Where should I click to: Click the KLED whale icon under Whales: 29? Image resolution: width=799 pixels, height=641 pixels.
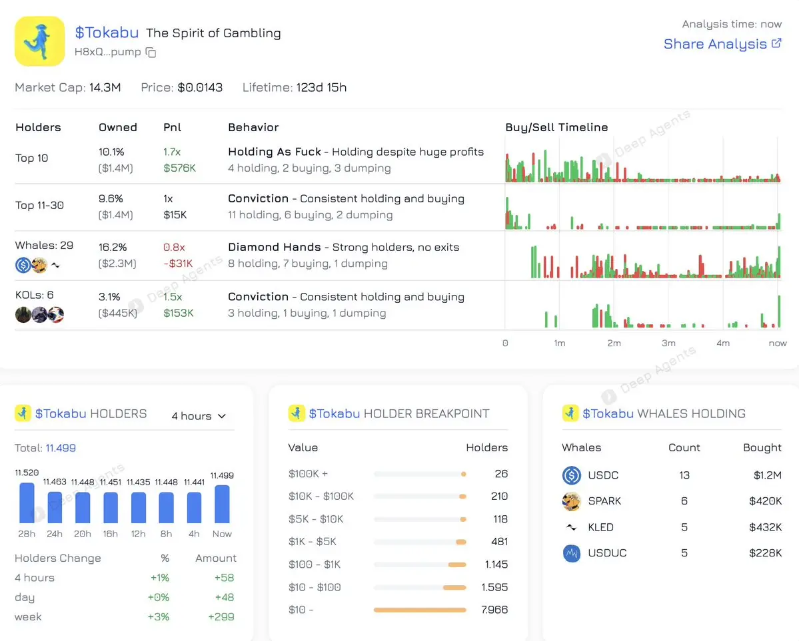click(x=55, y=266)
